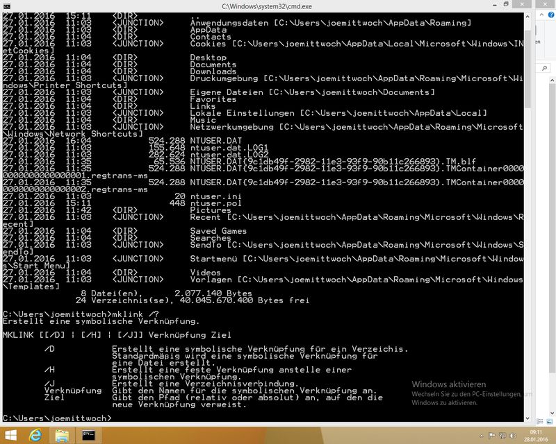Click the MKLINK syntax usage line
The height and width of the screenshot is (444, 556).
coord(117,335)
